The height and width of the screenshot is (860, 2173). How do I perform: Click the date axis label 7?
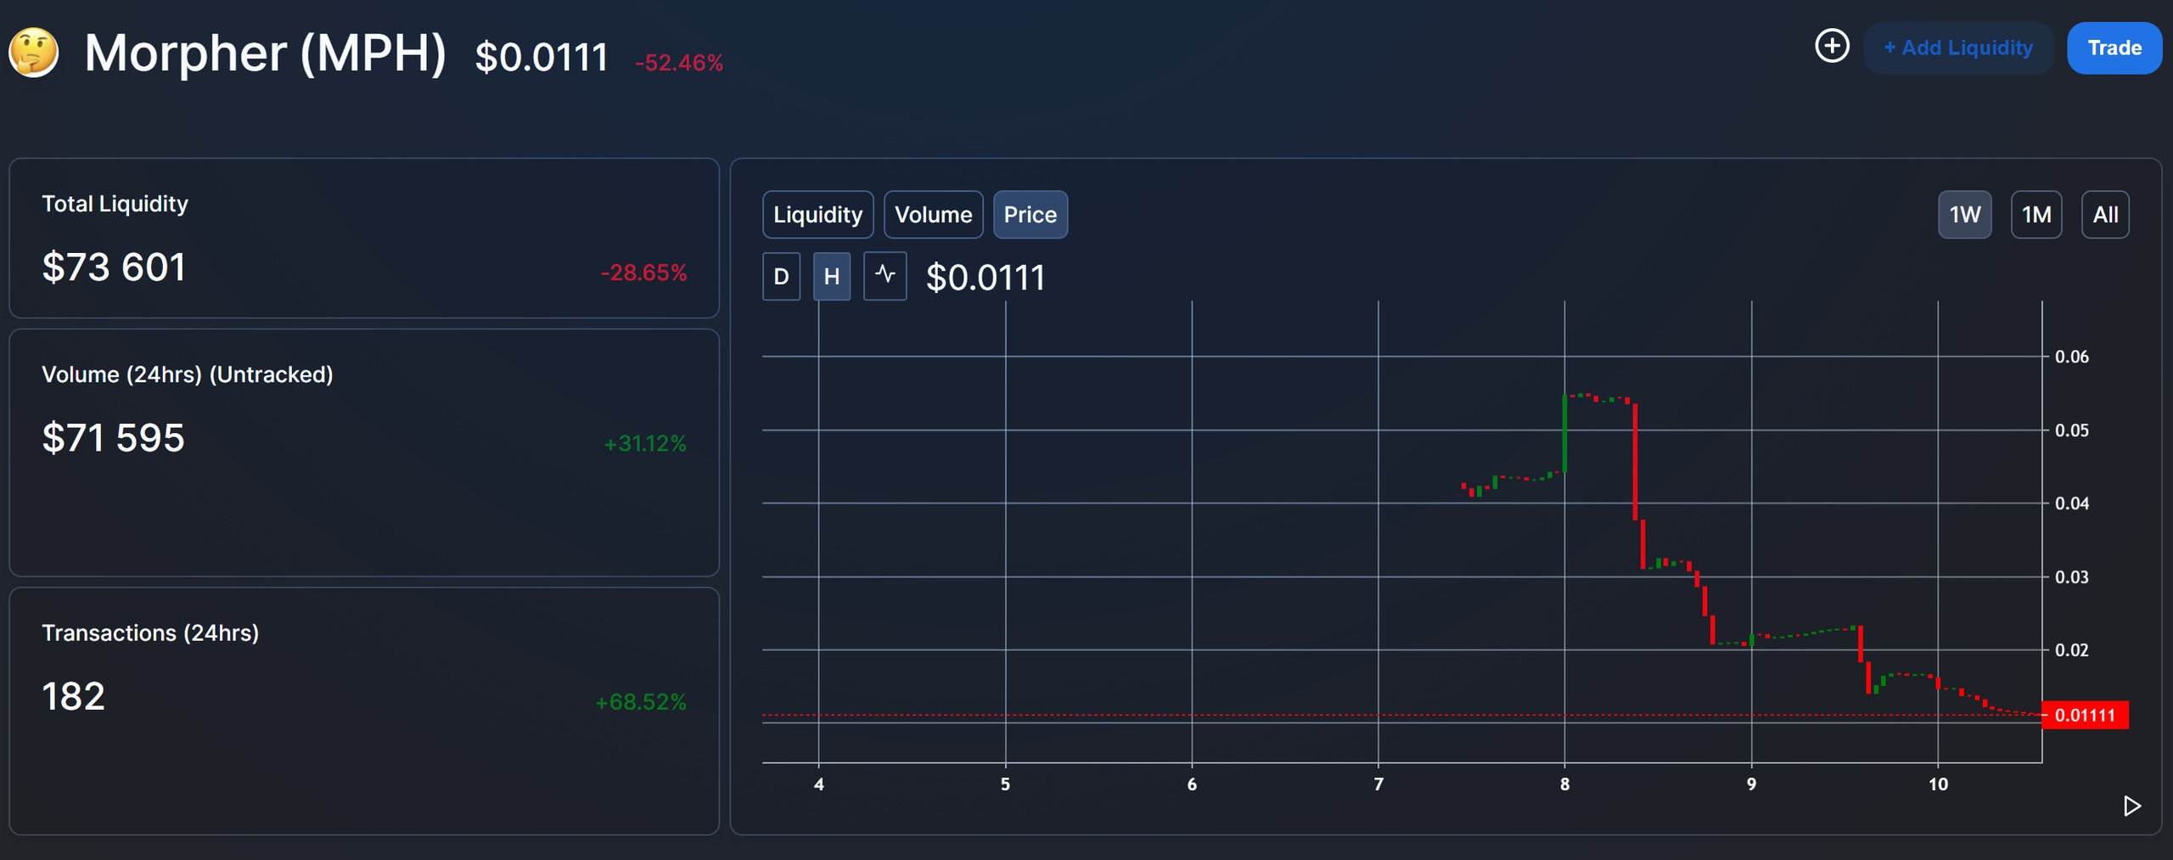(x=1378, y=784)
